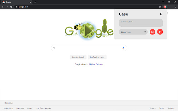Open the Advertising footer link
The height and width of the screenshot is (111, 178).
tap(8, 108)
